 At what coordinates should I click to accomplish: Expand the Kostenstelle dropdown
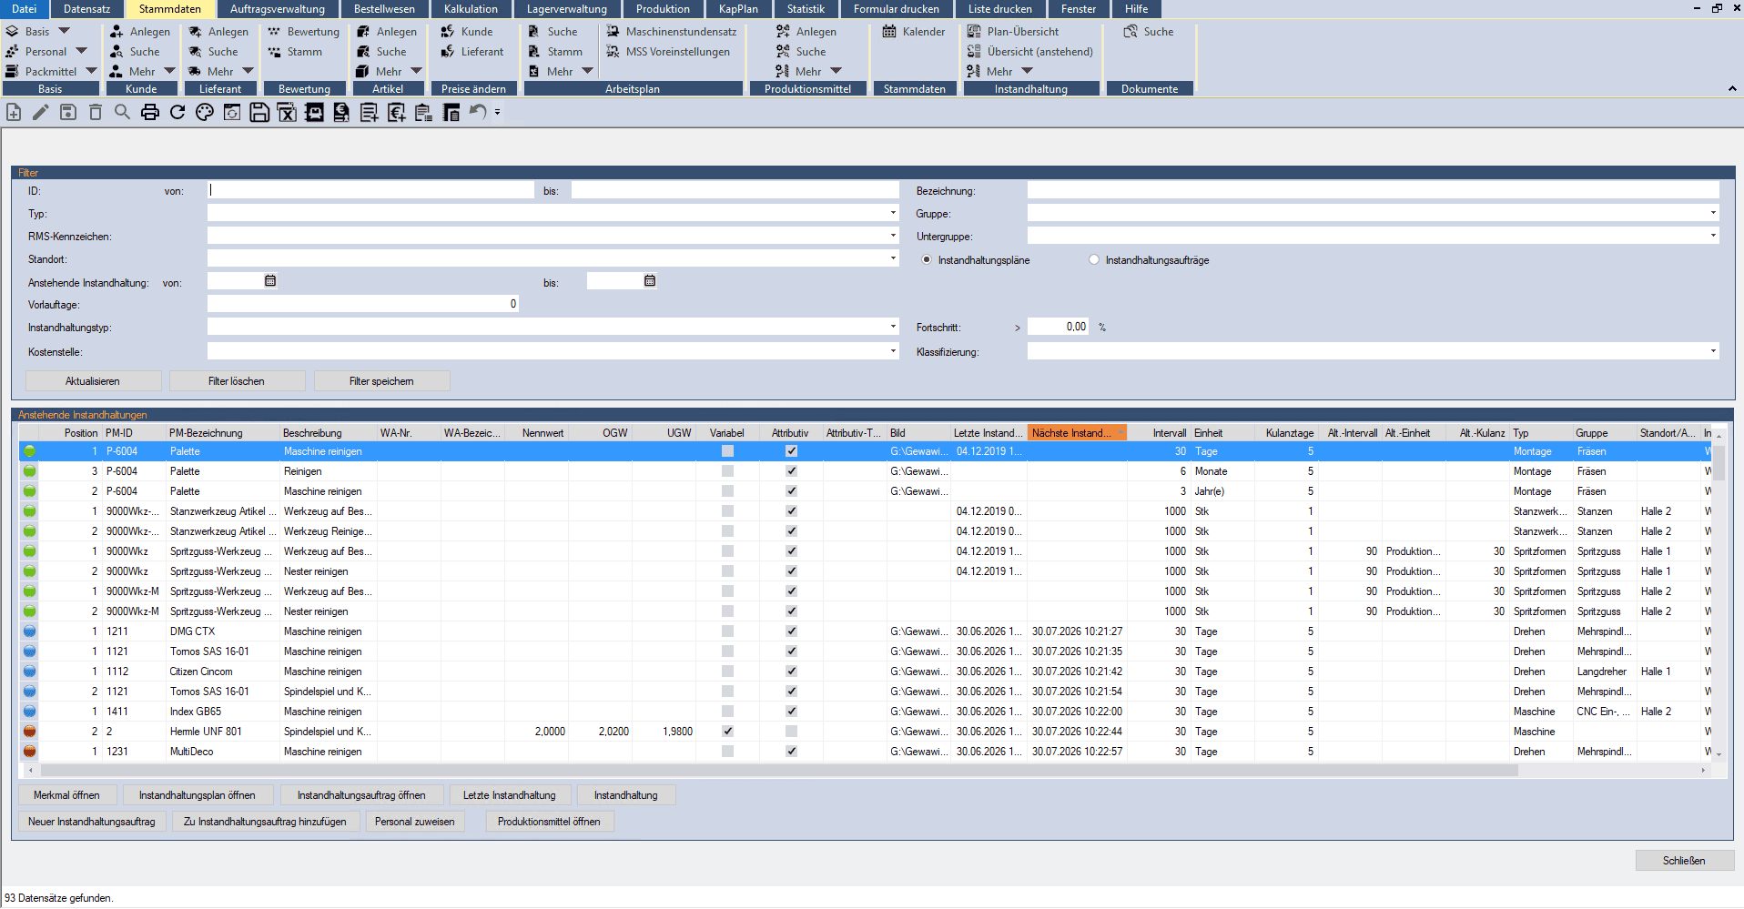[x=893, y=351]
